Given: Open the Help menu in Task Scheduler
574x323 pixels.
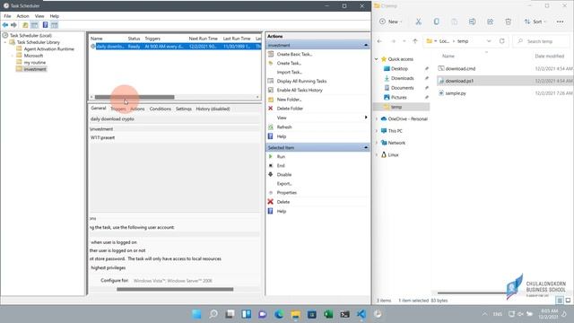Looking at the screenshot, I should (x=54, y=16).
